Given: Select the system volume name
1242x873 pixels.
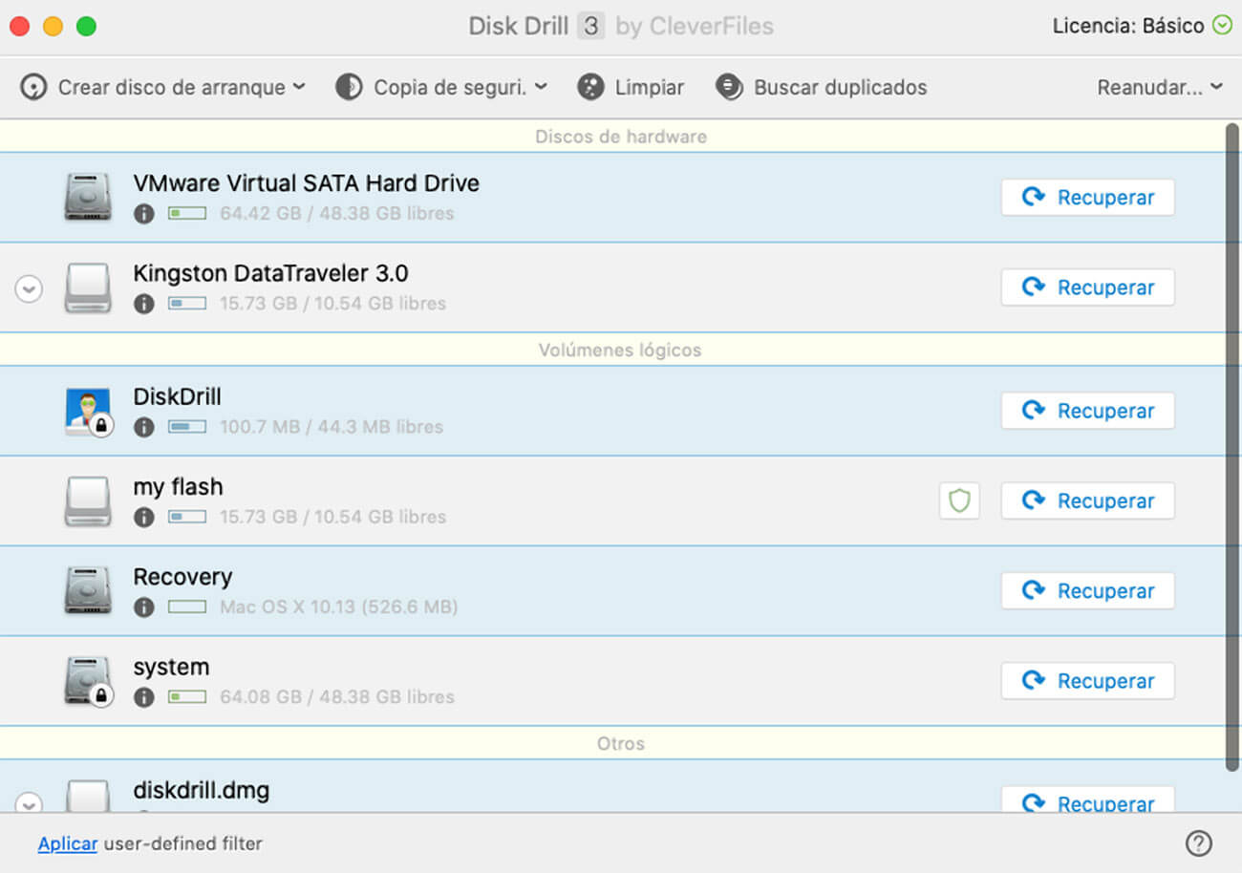Looking at the screenshot, I should (x=171, y=667).
